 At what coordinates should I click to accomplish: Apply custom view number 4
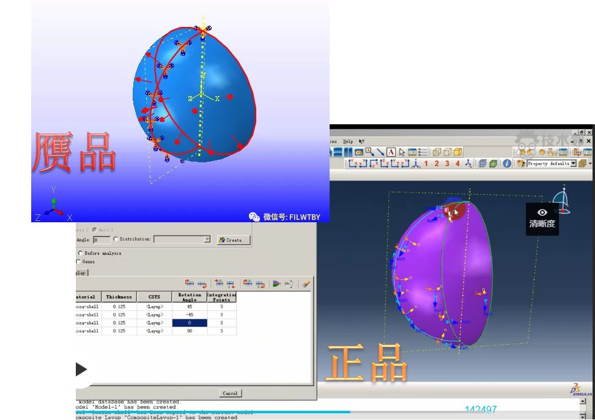pos(457,163)
